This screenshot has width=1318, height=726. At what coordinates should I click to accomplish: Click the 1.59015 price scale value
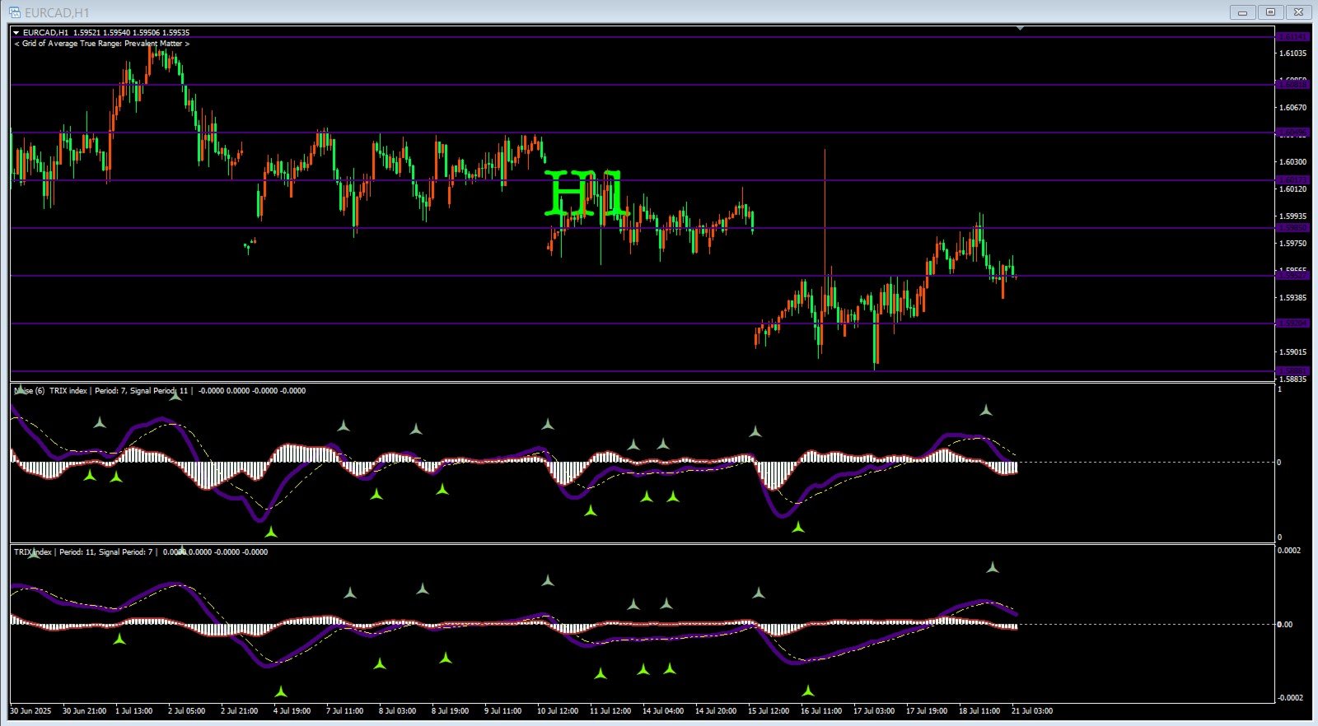pos(1292,352)
